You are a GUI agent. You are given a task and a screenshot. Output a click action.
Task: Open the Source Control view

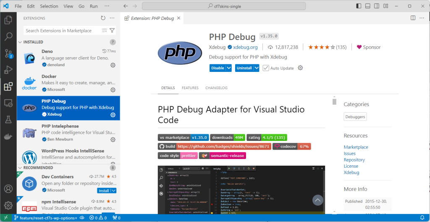8,53
